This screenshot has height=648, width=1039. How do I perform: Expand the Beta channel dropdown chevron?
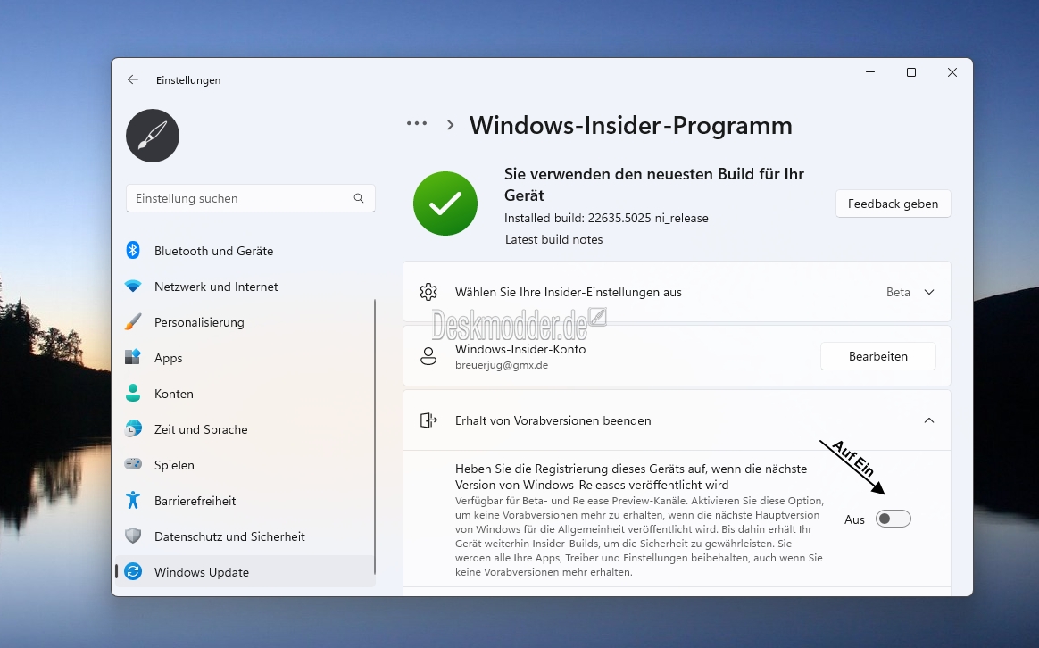click(x=929, y=292)
